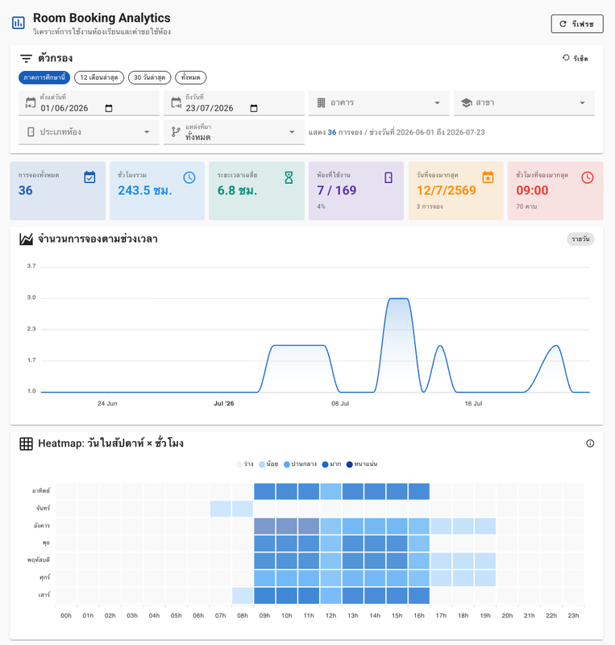Viewport: 615px width, 645px height.
Task: Select the ทั้งหมด range chip
Action: coord(191,77)
